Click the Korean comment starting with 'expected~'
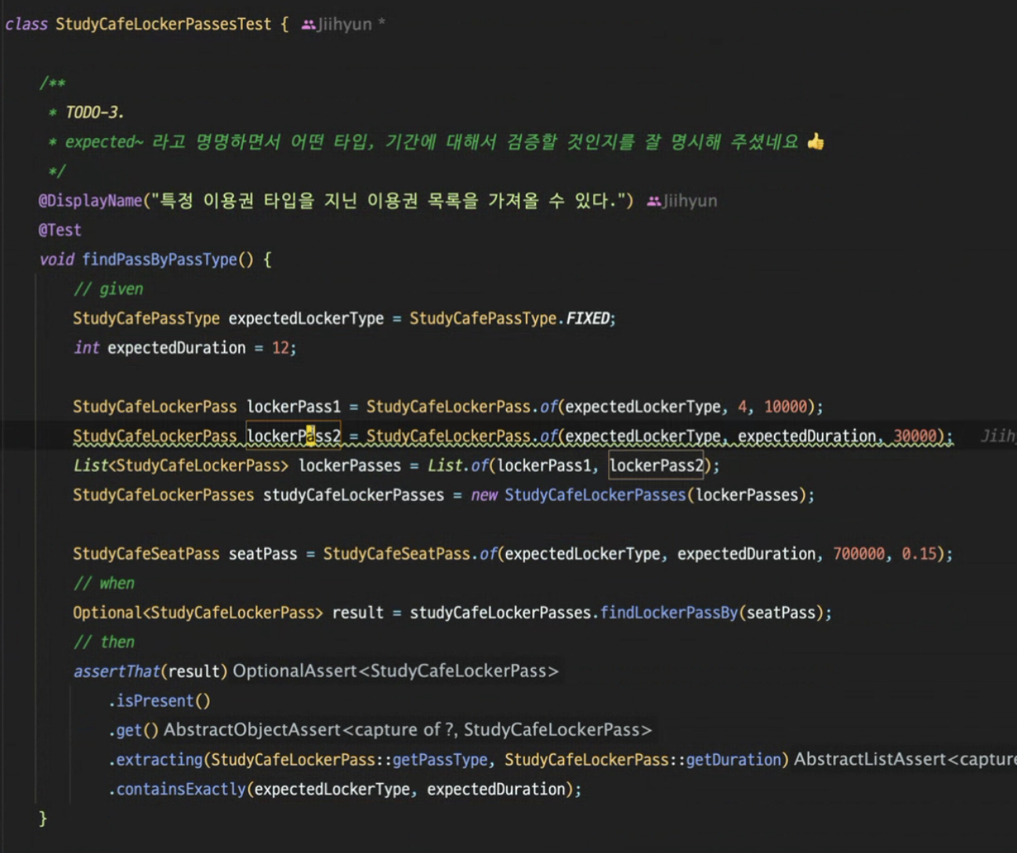Image resolution: width=1017 pixels, height=853 pixels. coord(431,142)
